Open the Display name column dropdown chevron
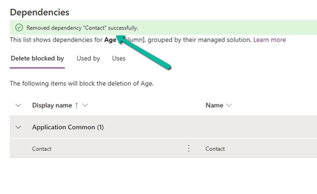The image size is (317, 194). pyautogui.click(x=85, y=105)
